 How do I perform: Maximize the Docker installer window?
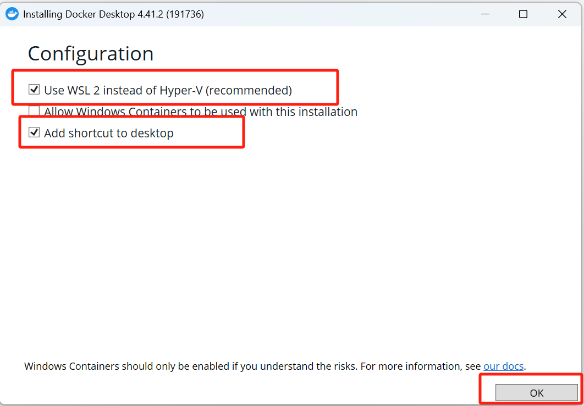pyautogui.click(x=524, y=14)
